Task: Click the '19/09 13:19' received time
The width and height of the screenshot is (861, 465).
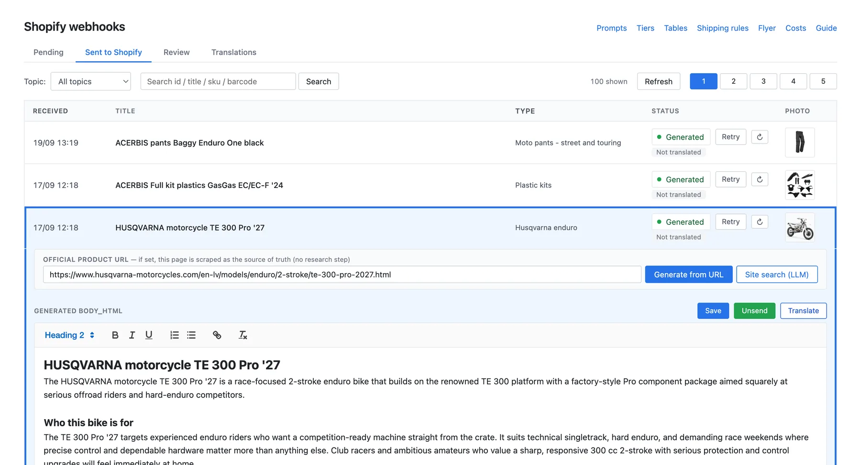Action: (x=55, y=143)
